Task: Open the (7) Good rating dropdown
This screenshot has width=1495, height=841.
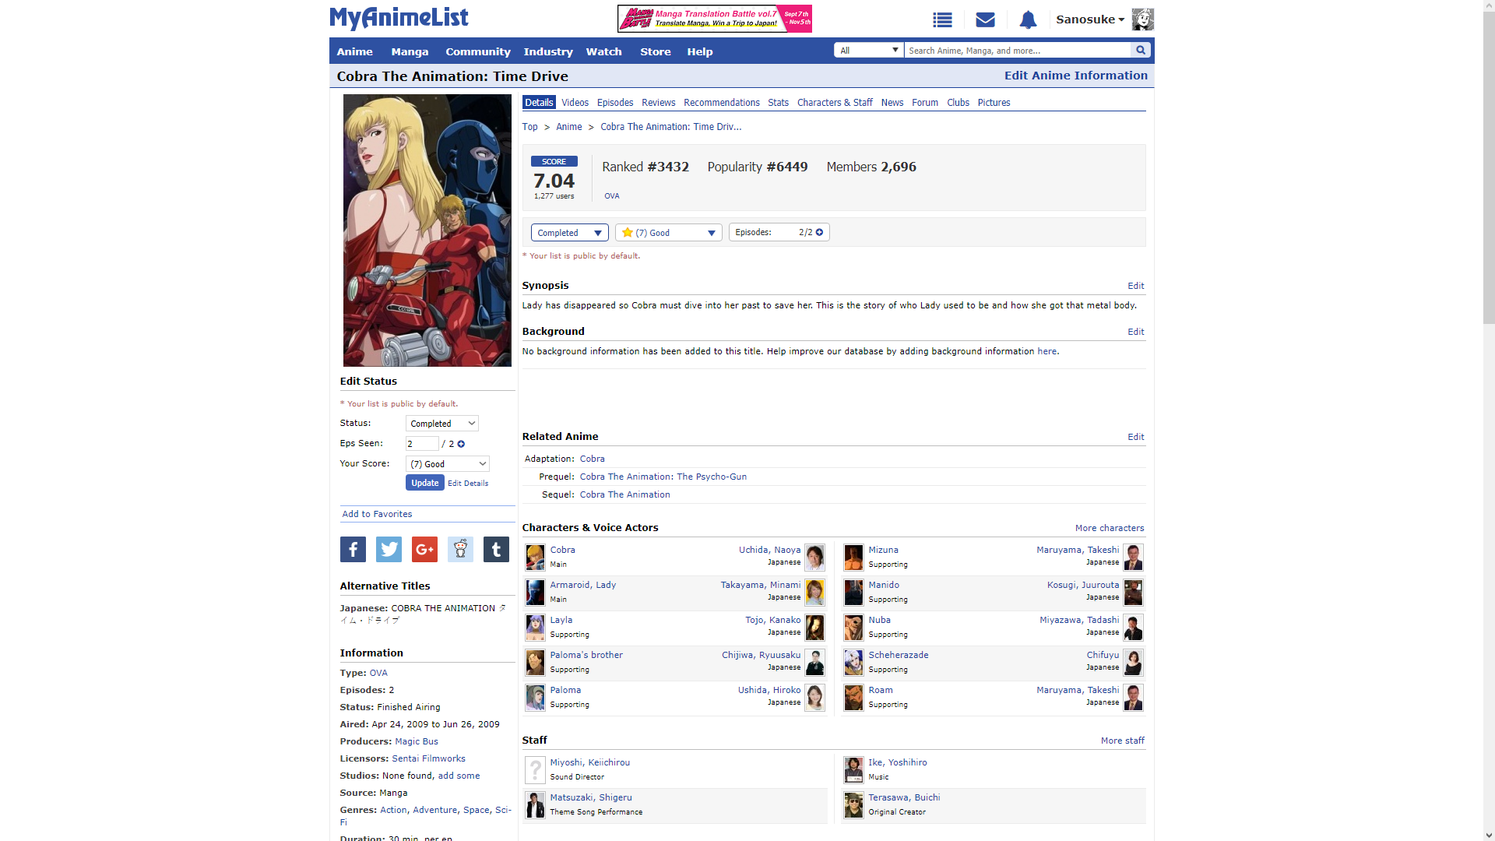Action: 669,233
